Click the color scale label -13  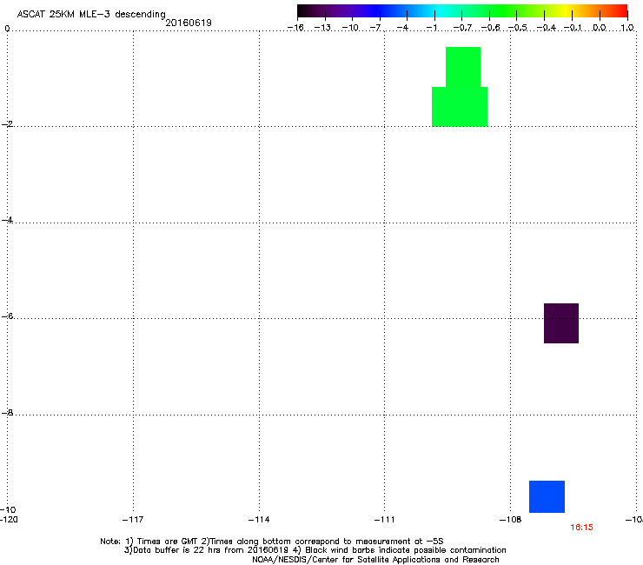click(x=322, y=28)
